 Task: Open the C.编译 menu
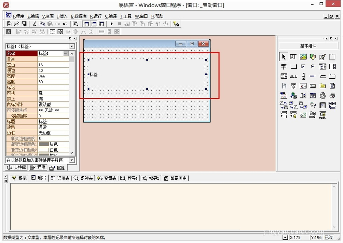tap(111, 16)
